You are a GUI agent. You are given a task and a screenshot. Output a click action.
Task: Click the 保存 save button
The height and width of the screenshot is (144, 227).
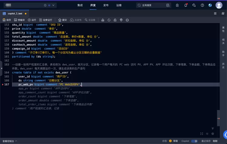coord(7,20)
